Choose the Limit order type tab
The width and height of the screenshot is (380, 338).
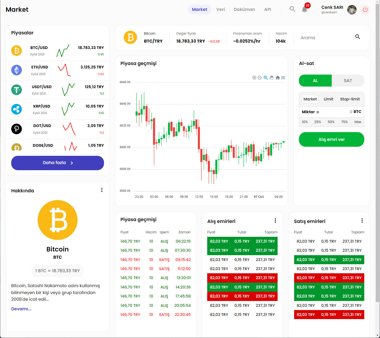329,99
